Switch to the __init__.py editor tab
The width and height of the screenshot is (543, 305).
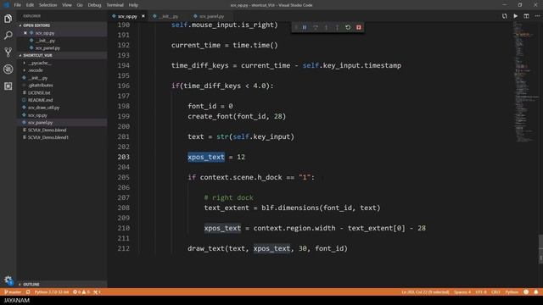pyautogui.click(x=168, y=16)
